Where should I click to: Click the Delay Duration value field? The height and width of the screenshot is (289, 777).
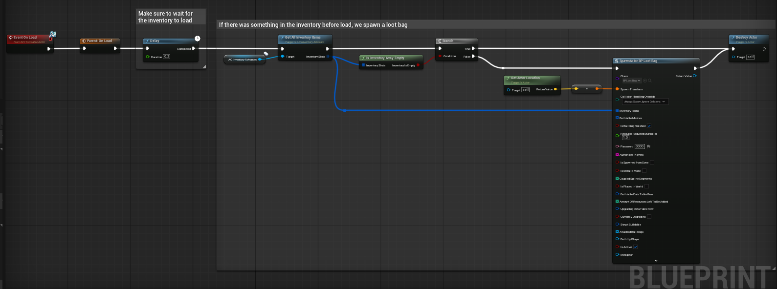[x=167, y=57]
